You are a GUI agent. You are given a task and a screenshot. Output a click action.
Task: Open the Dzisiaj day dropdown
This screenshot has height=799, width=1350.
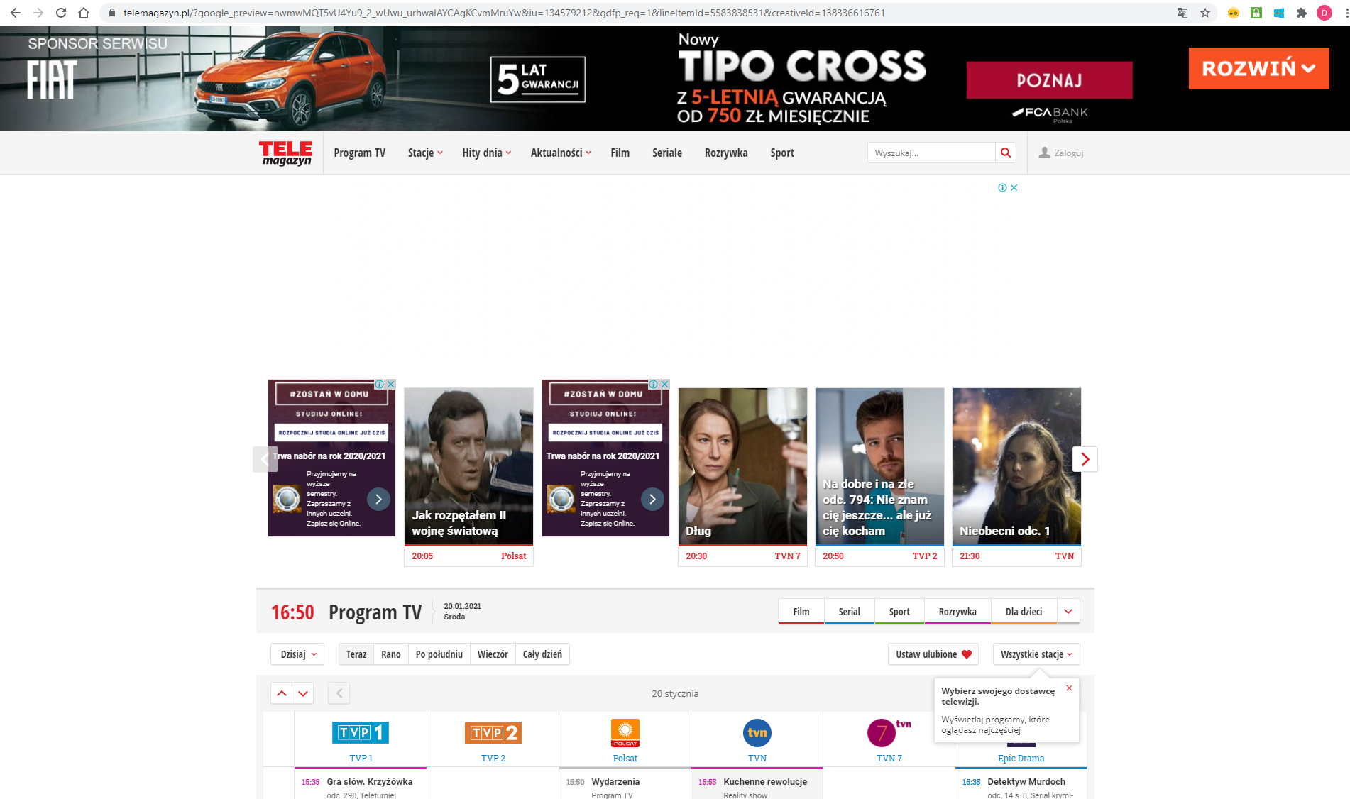(x=298, y=654)
